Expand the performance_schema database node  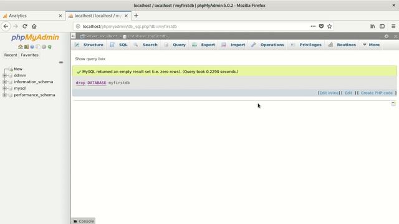click(x=4, y=95)
